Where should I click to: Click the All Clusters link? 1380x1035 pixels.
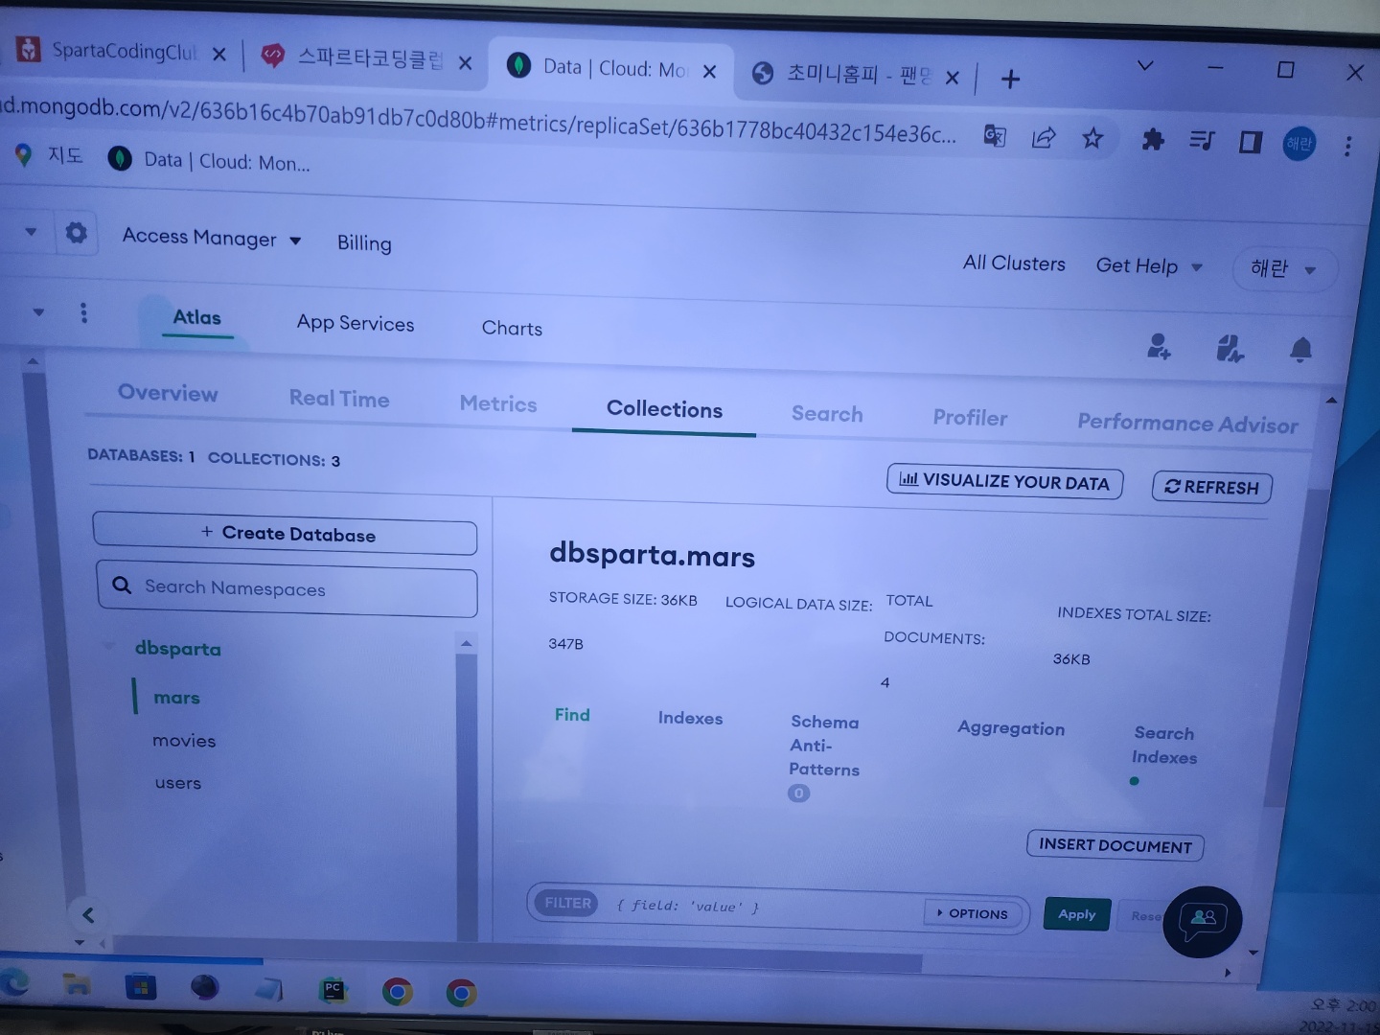(x=1014, y=263)
